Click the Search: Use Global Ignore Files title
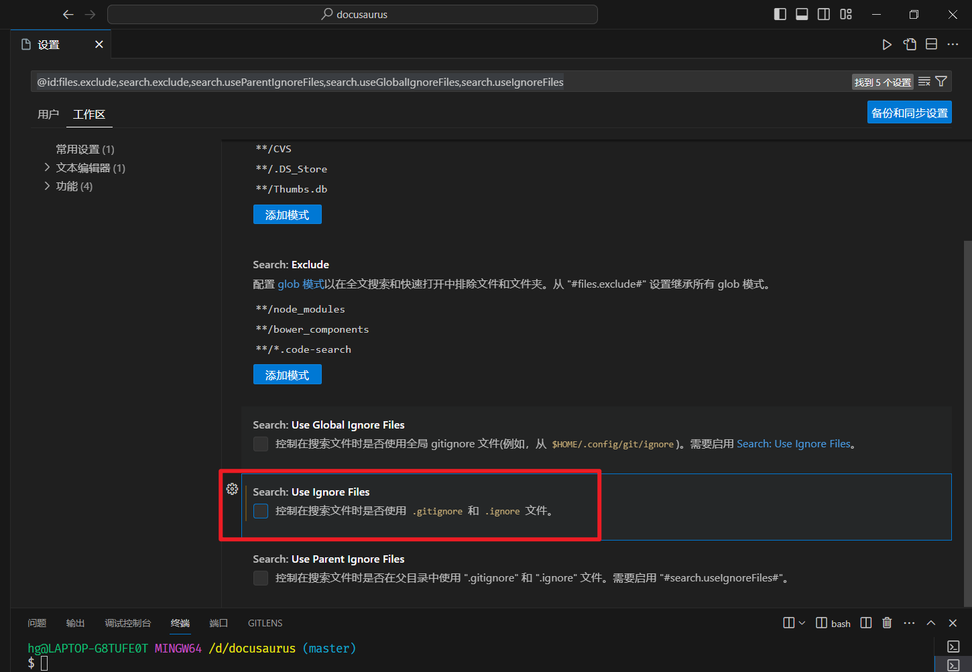The image size is (972, 672). [328, 425]
